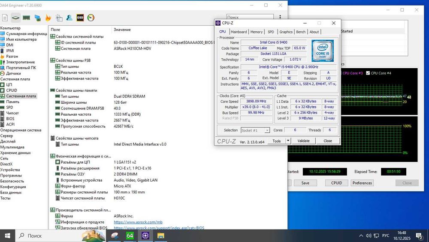Open Операционная система category in sidebar

[21, 130]
